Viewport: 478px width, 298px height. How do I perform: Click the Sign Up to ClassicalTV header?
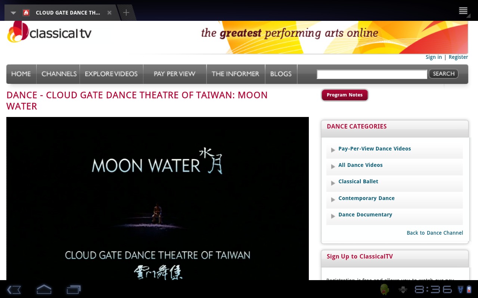point(395,259)
